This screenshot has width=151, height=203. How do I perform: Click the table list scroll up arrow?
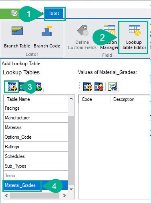coord(71,99)
